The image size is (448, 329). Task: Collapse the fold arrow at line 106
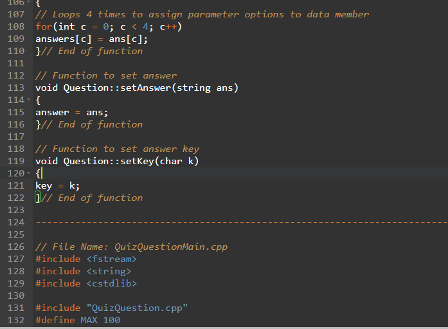28,3
